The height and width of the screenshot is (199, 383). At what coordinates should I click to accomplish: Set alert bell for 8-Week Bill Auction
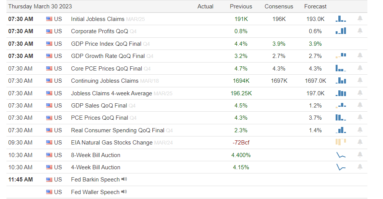coord(360,155)
